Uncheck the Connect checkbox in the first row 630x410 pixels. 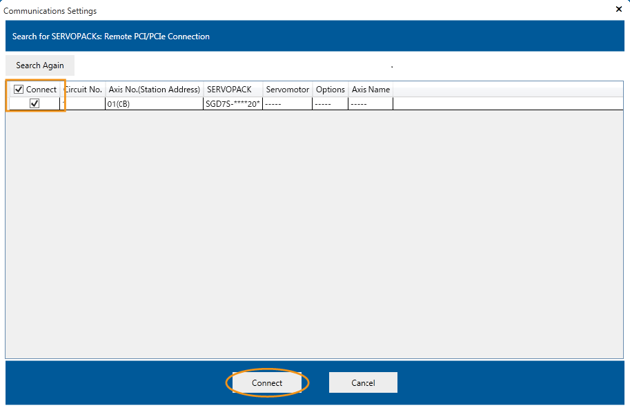click(35, 103)
